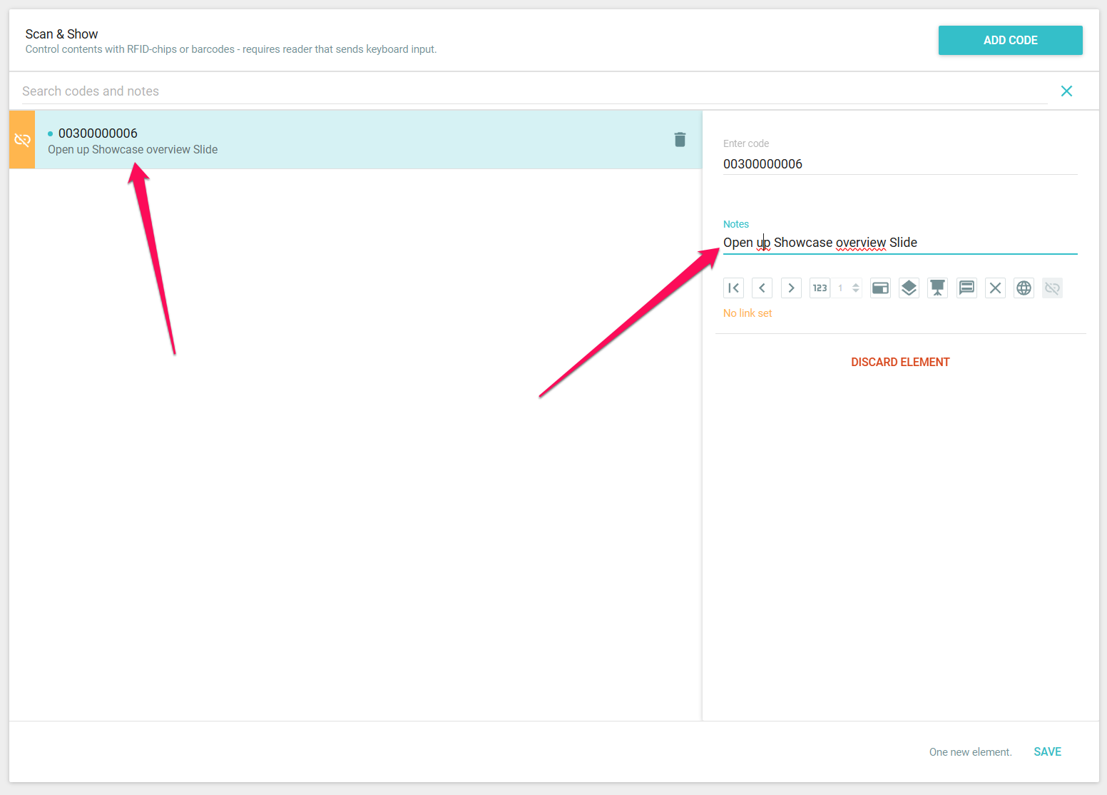
Task: Clear the search with the X icon
Action: [x=1066, y=91]
